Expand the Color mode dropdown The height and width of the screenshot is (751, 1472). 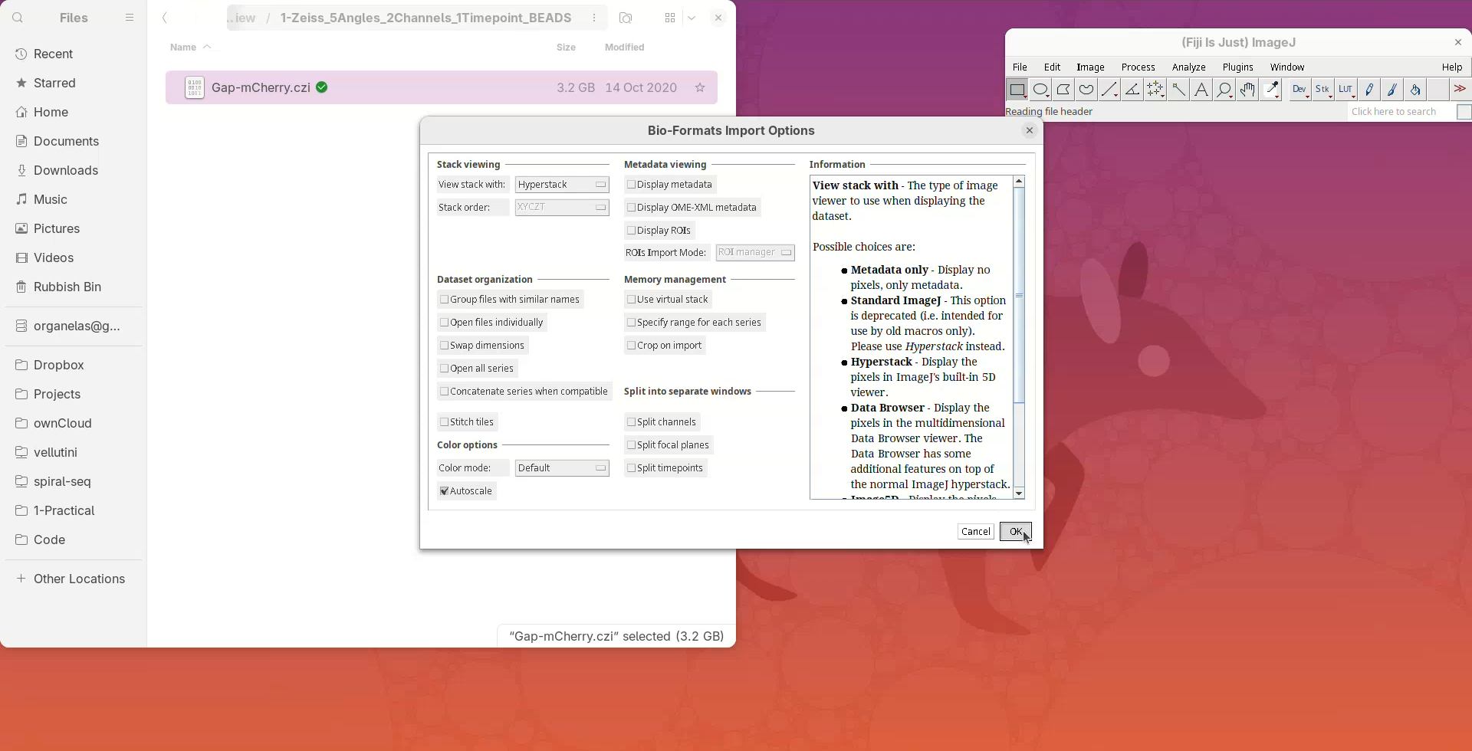point(562,468)
